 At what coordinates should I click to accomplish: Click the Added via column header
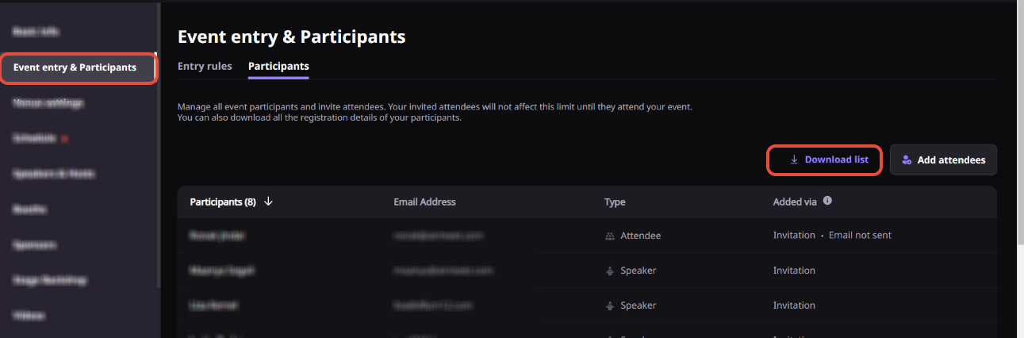pyautogui.click(x=795, y=202)
